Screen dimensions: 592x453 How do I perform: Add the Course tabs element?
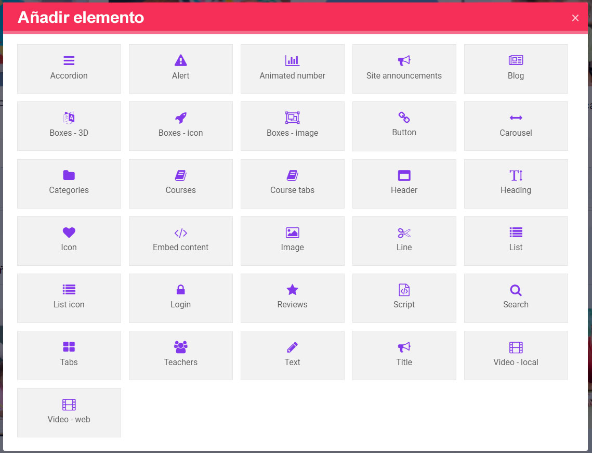pos(292,184)
